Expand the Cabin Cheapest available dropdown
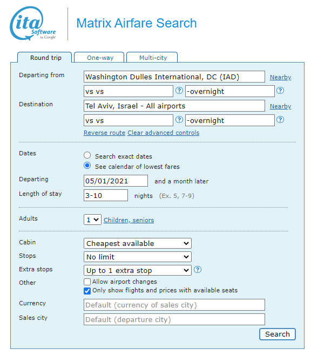 pyautogui.click(x=138, y=243)
